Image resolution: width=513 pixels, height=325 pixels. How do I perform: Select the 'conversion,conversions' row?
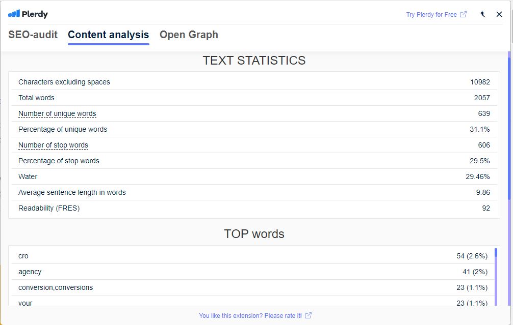[252, 287]
